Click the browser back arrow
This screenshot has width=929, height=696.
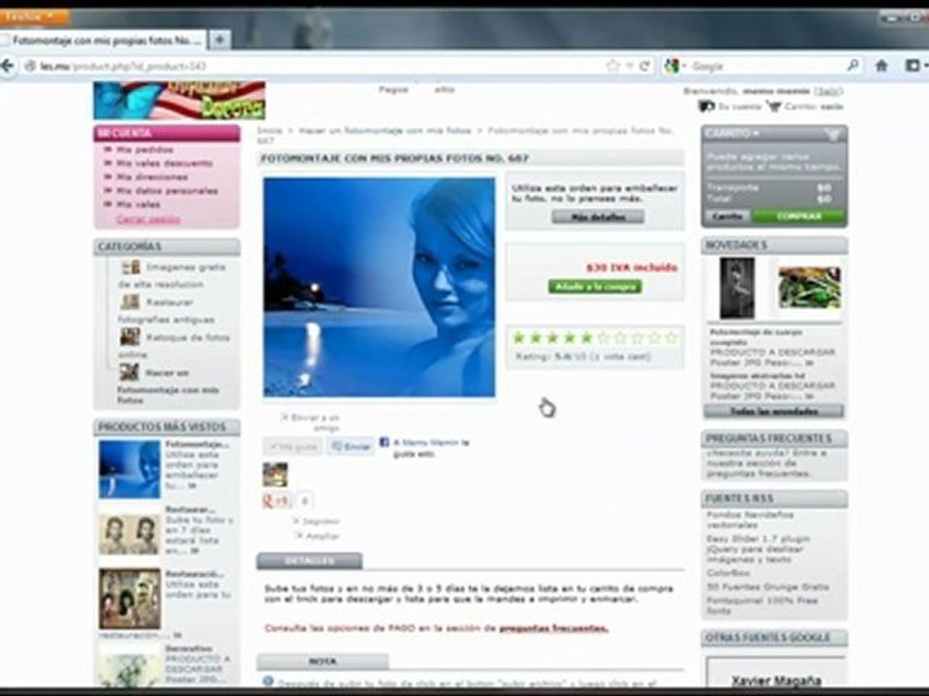coord(7,66)
